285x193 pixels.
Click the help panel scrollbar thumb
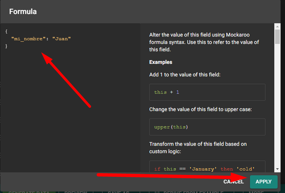(278, 37)
